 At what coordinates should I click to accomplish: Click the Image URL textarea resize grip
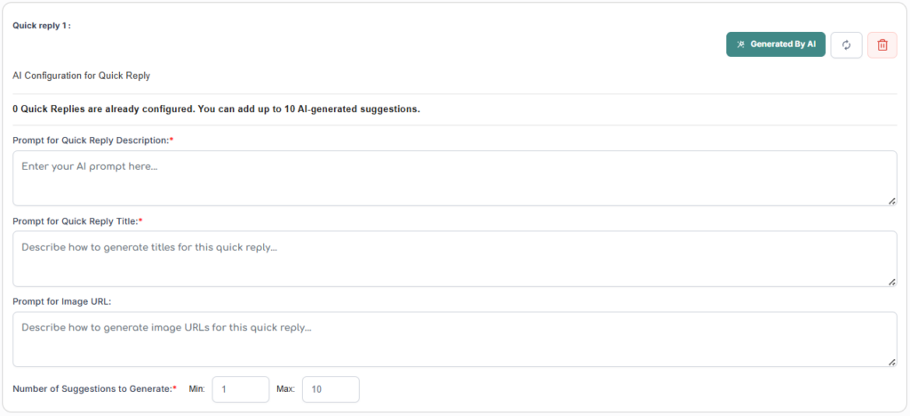coord(891,362)
